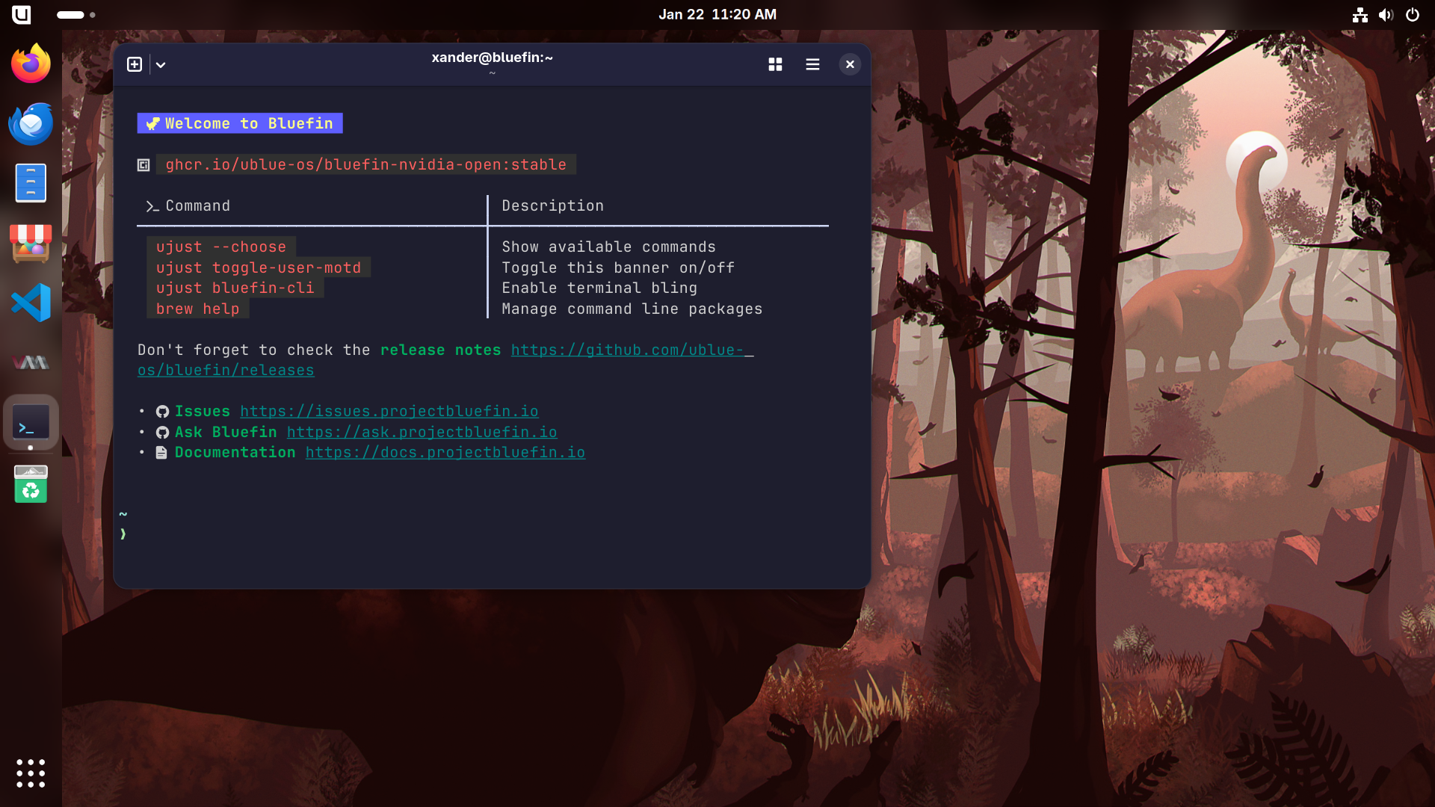Open the docs.projectbluefin.io link

pyautogui.click(x=445, y=453)
